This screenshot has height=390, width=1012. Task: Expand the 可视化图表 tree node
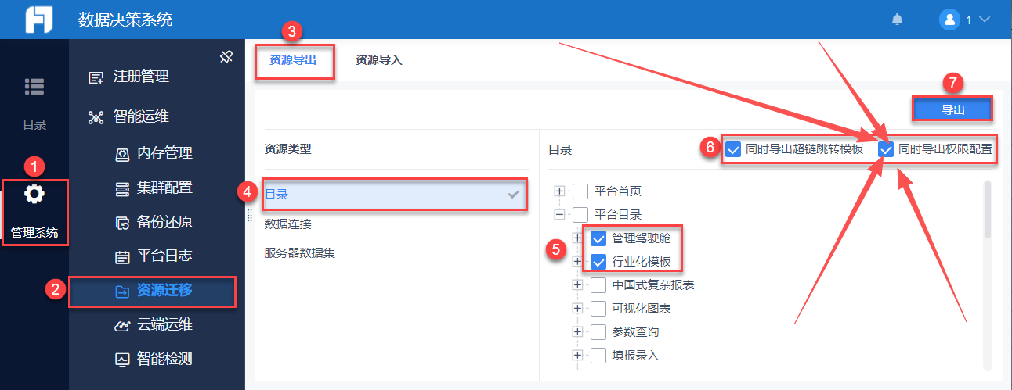click(x=577, y=309)
